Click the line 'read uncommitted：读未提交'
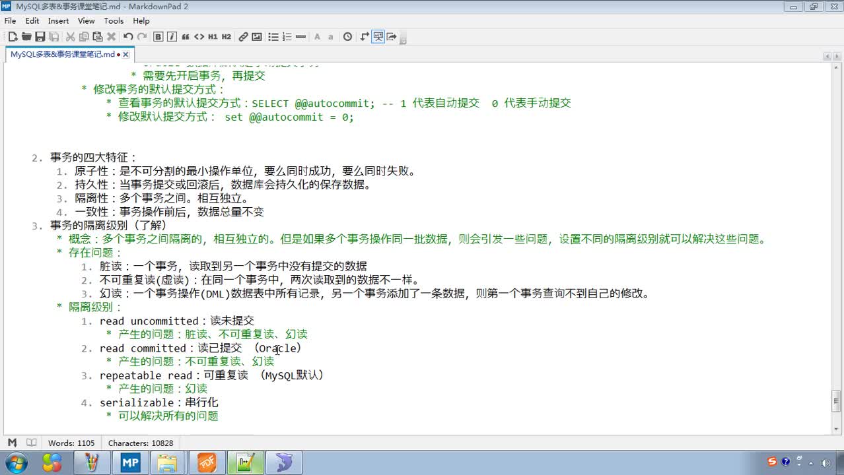Screen dimensions: 844x475 [176, 321]
